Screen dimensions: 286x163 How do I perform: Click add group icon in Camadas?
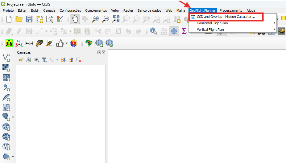[29, 60]
